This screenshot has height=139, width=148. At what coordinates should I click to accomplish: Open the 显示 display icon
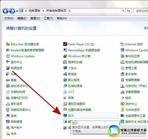[65, 116]
